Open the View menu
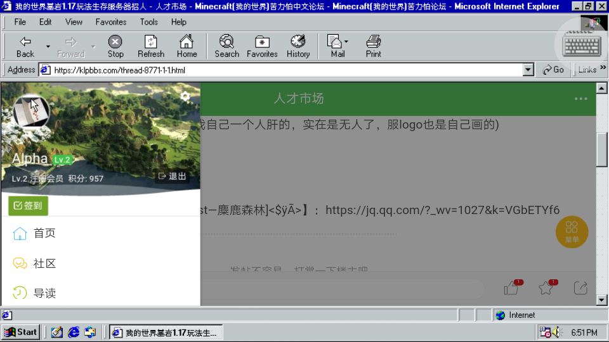 coord(74,22)
